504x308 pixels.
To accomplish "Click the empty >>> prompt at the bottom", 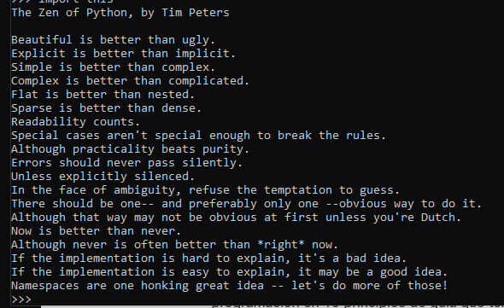I will coord(21,299).
